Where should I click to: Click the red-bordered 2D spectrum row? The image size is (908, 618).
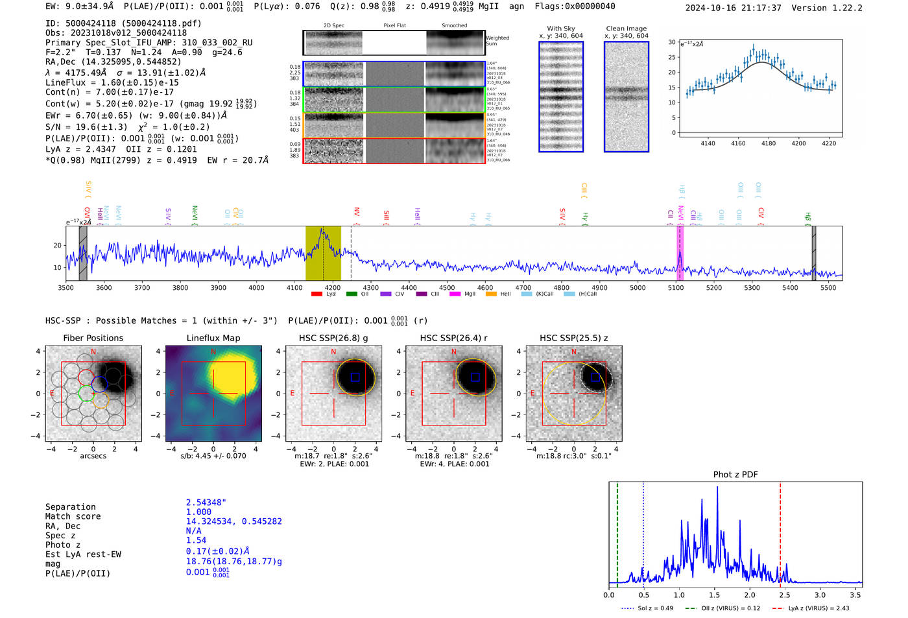(394, 150)
